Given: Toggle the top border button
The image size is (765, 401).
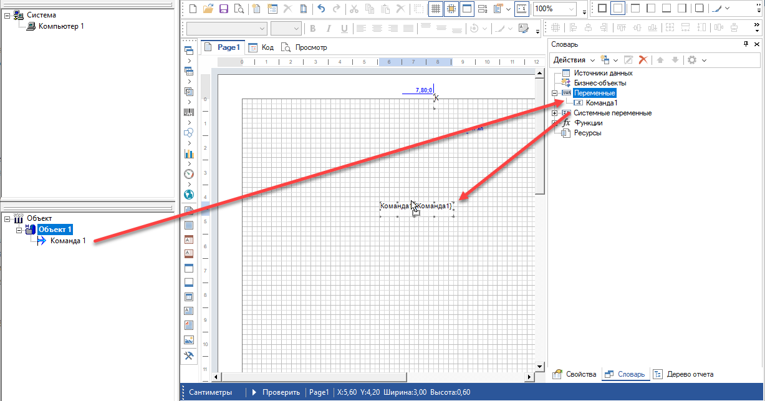Looking at the screenshot, I should (635, 9).
